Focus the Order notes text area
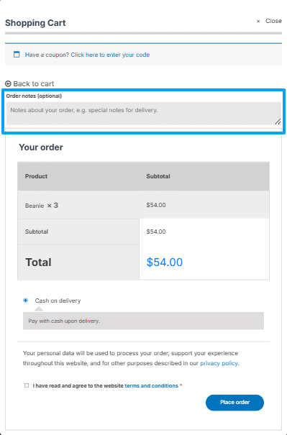This screenshot has height=435, width=287. tap(144, 113)
